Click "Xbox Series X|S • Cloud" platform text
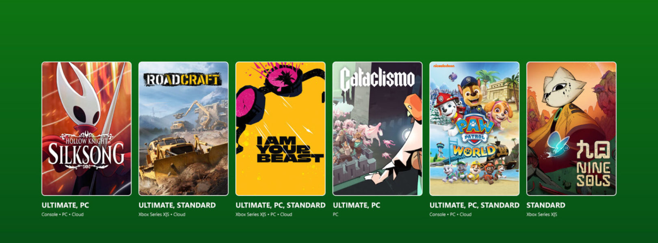 coord(162,215)
